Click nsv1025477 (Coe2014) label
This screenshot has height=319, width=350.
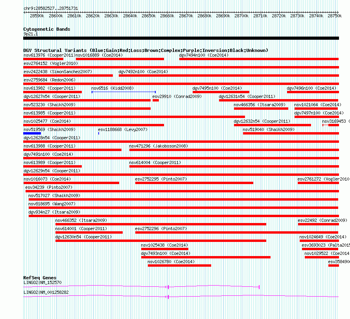coord(47,121)
